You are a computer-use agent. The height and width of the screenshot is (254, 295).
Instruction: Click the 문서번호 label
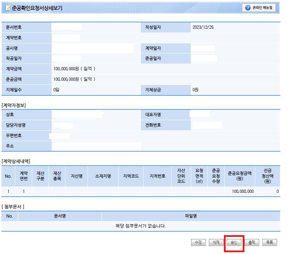tap(14, 27)
